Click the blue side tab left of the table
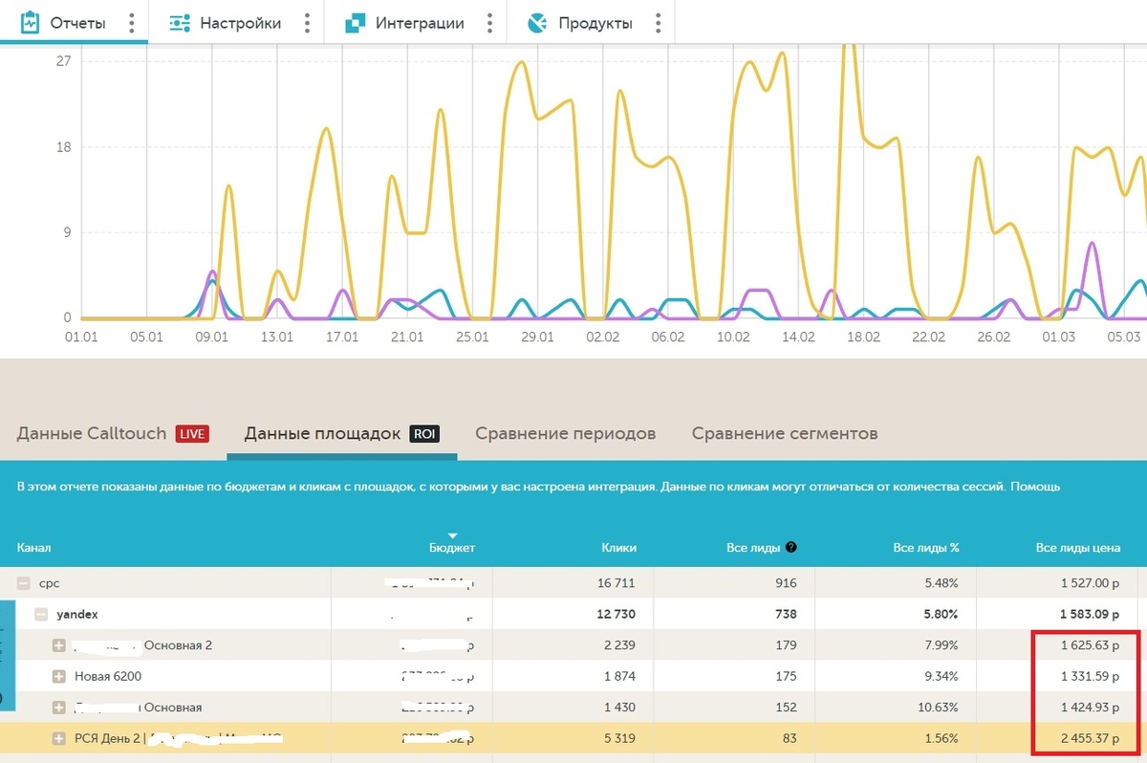 pos(7,656)
